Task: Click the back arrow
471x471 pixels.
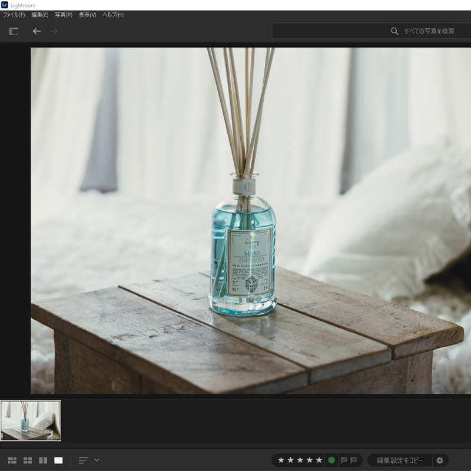Action: 37,31
